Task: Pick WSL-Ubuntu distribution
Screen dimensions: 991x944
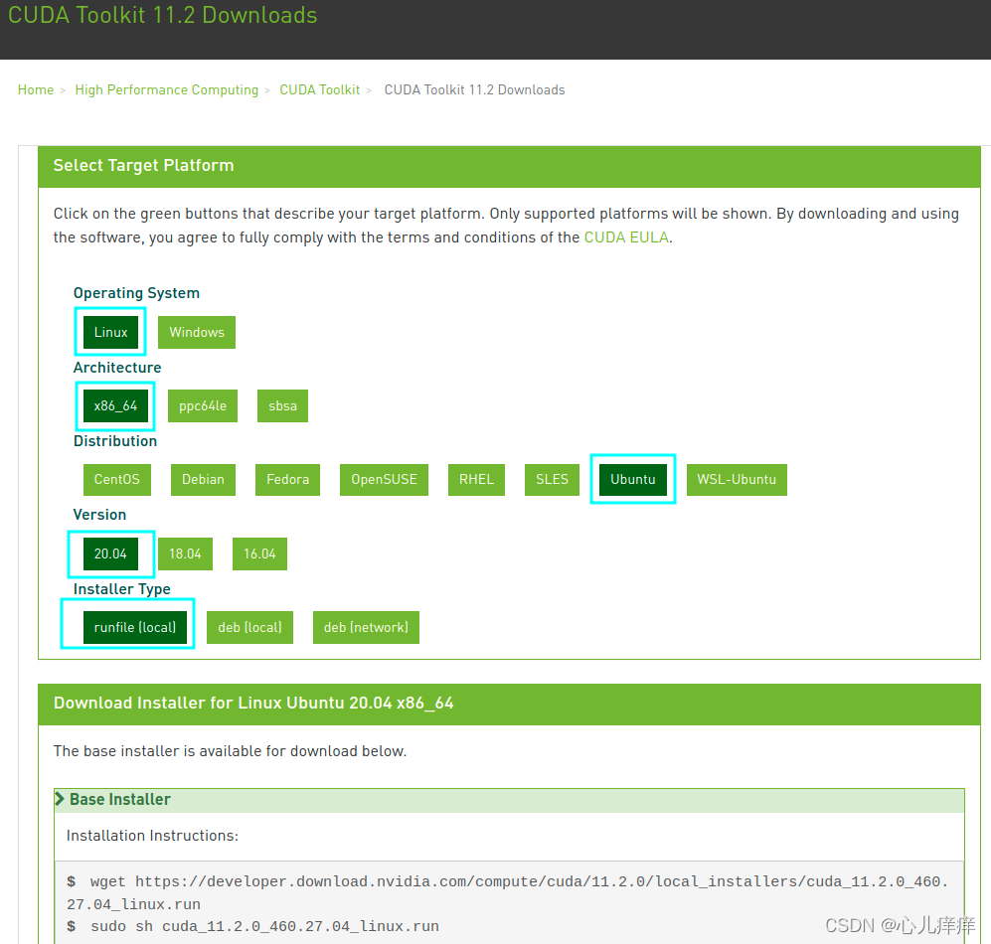Action: tap(737, 480)
